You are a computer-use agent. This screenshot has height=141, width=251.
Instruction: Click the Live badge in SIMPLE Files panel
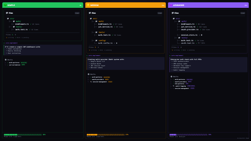point(77,13)
